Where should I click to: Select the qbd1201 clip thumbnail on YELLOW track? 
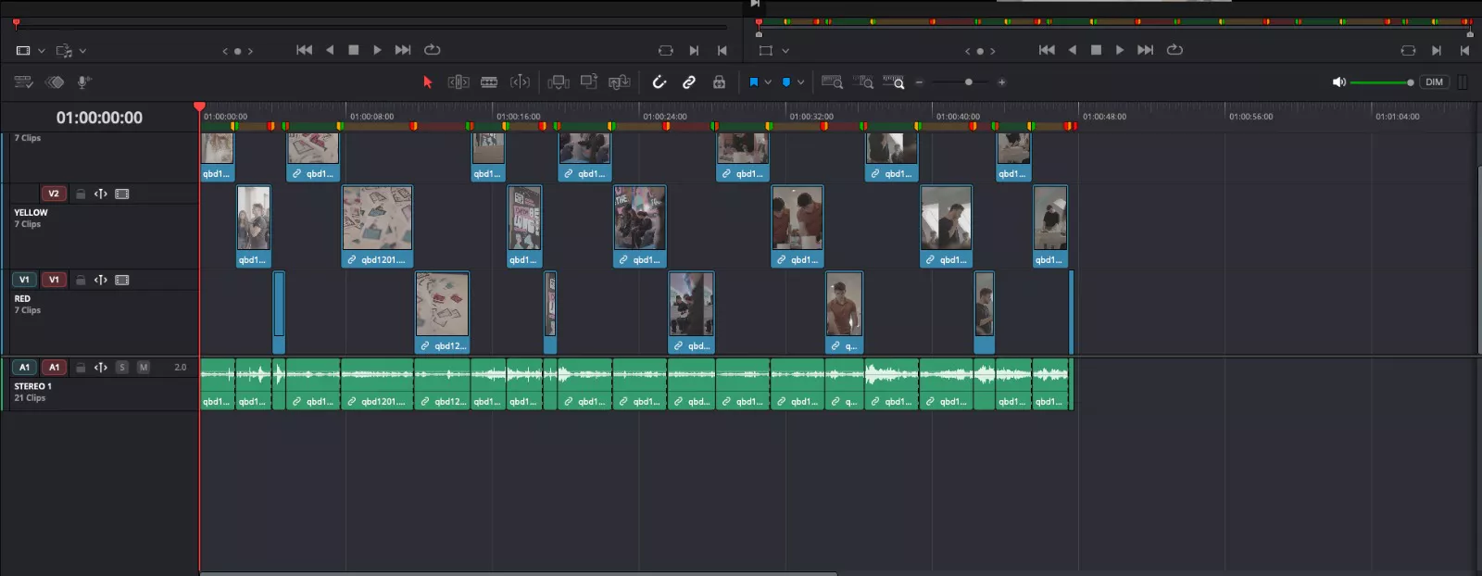pyautogui.click(x=377, y=219)
